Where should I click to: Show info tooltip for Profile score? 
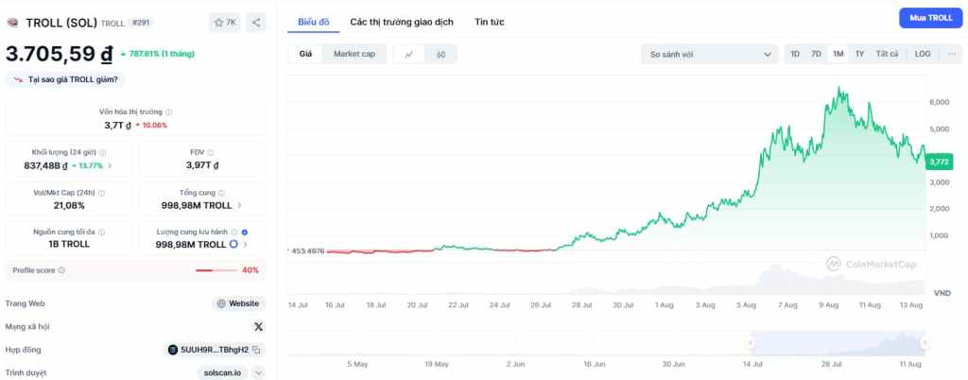pyautogui.click(x=61, y=270)
